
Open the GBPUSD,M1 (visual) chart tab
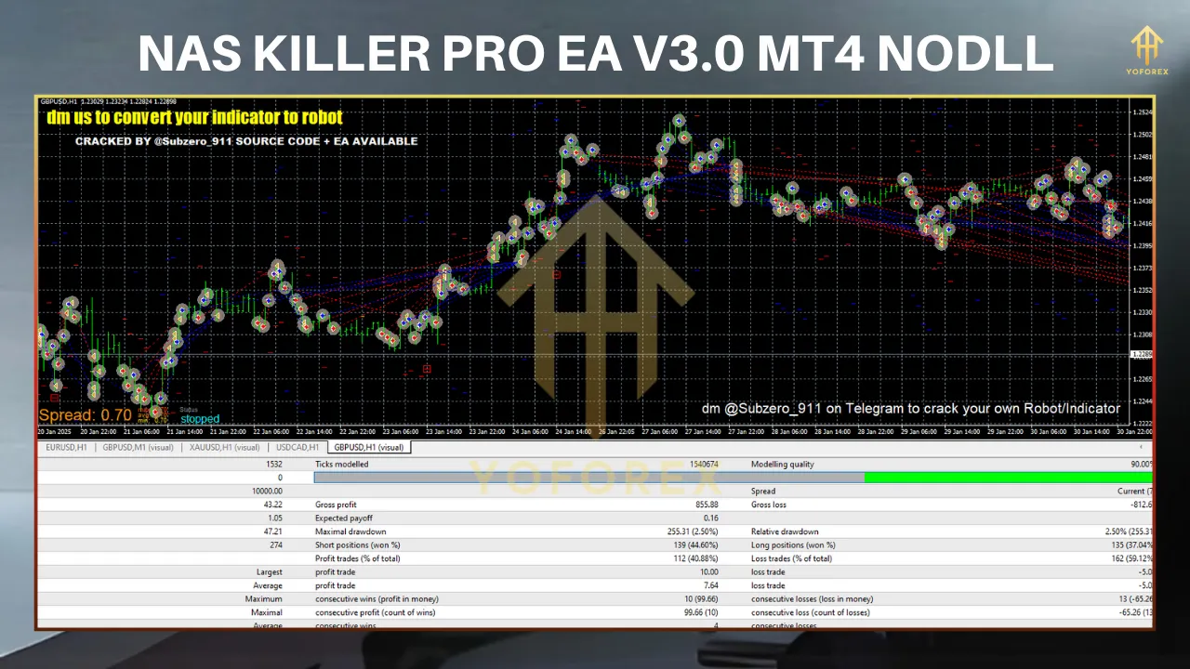tap(139, 448)
